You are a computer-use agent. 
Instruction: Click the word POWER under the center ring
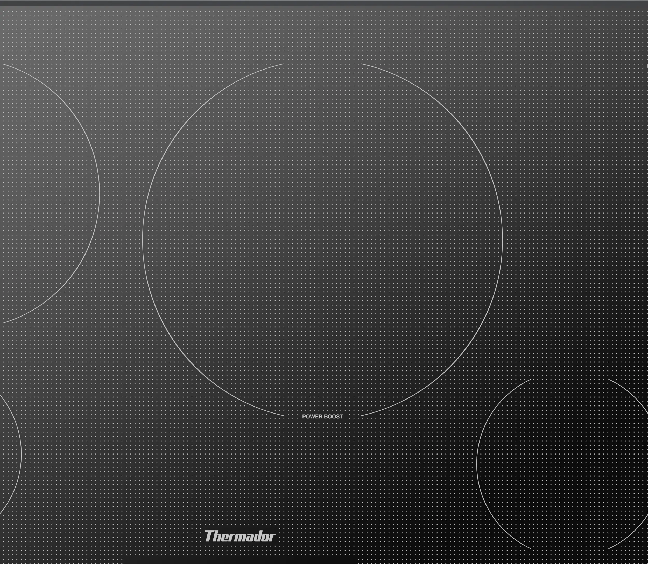point(312,416)
